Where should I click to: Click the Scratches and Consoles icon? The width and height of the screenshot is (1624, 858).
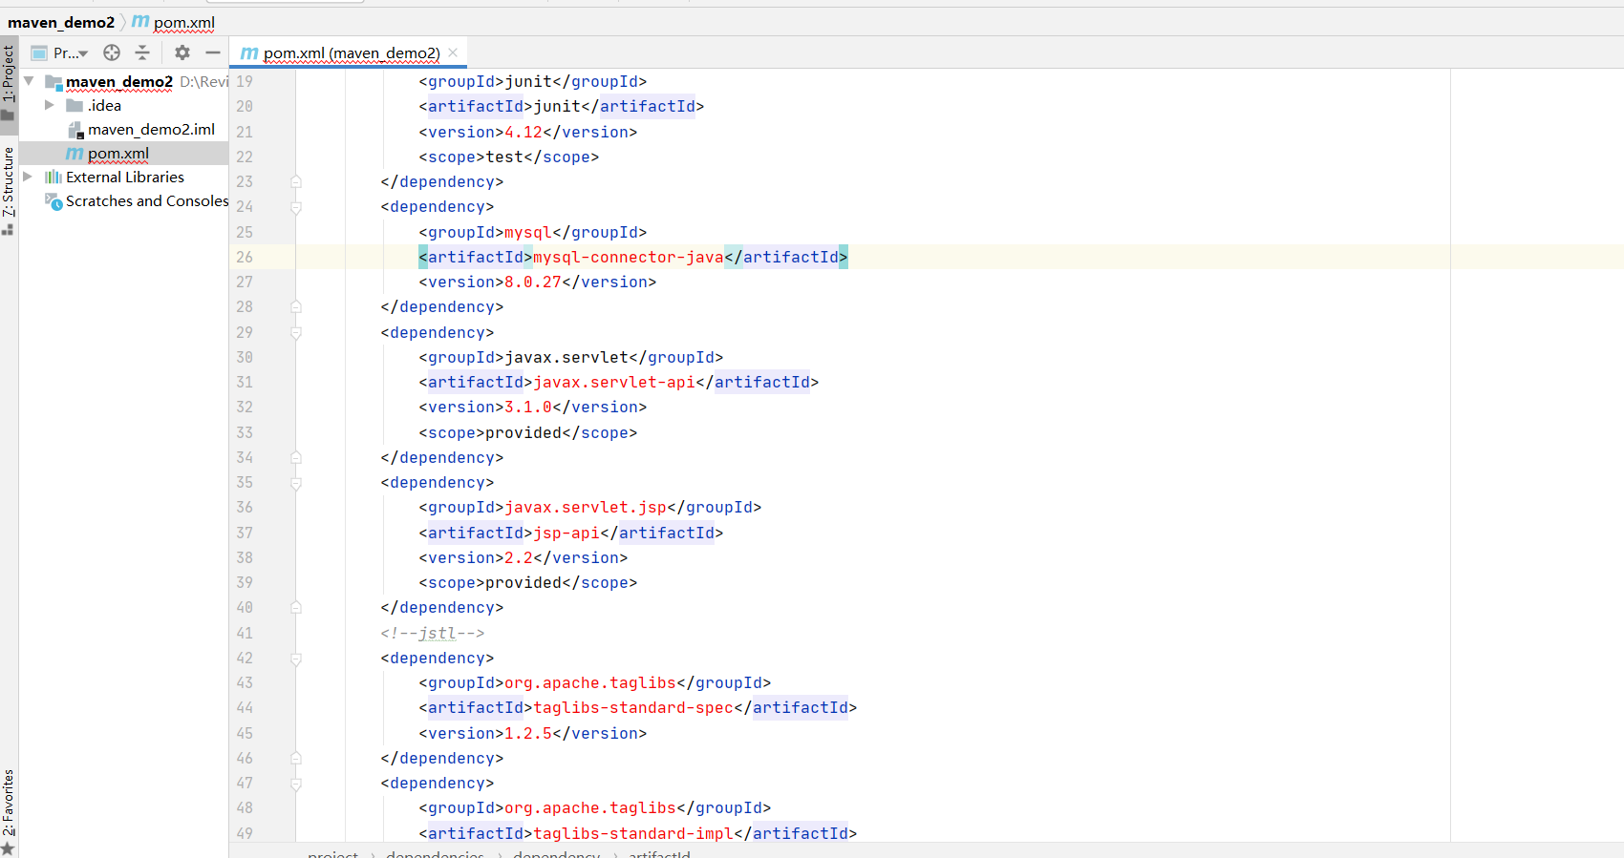(x=53, y=200)
